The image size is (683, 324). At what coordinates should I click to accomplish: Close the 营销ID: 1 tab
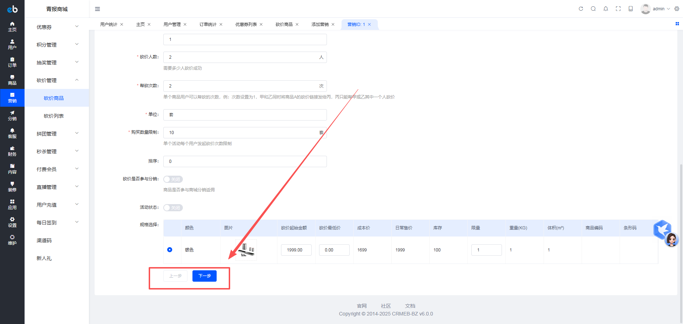point(369,25)
